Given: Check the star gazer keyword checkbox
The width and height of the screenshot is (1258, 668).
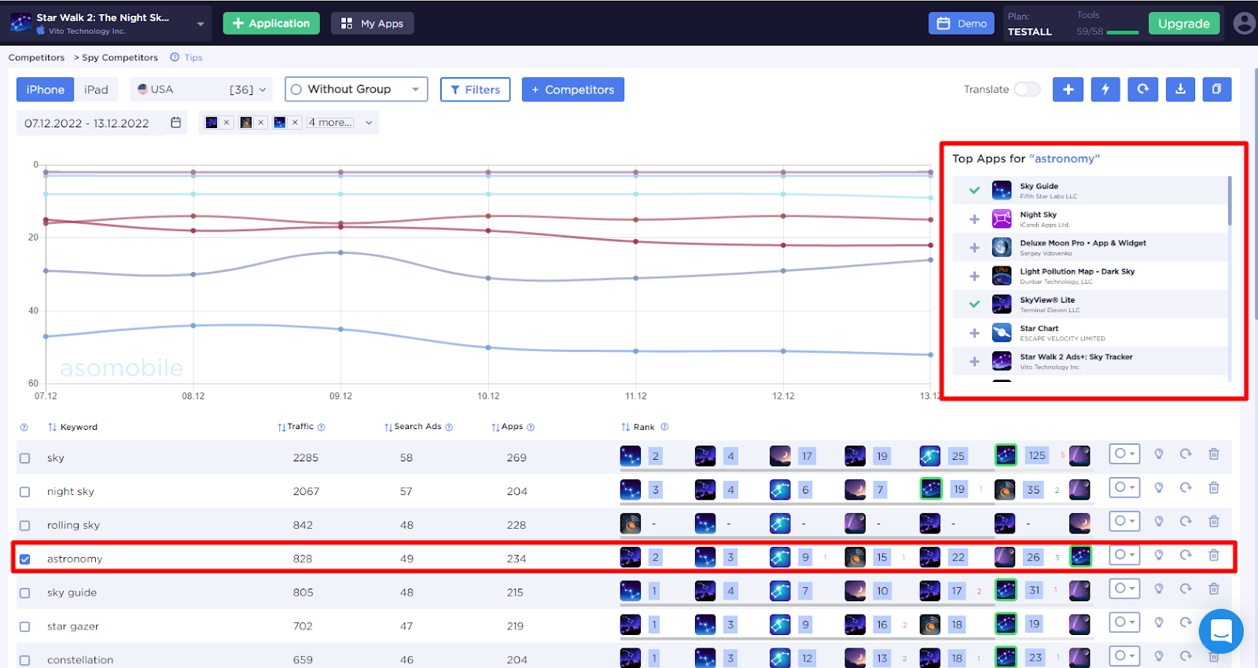Looking at the screenshot, I should coord(25,627).
